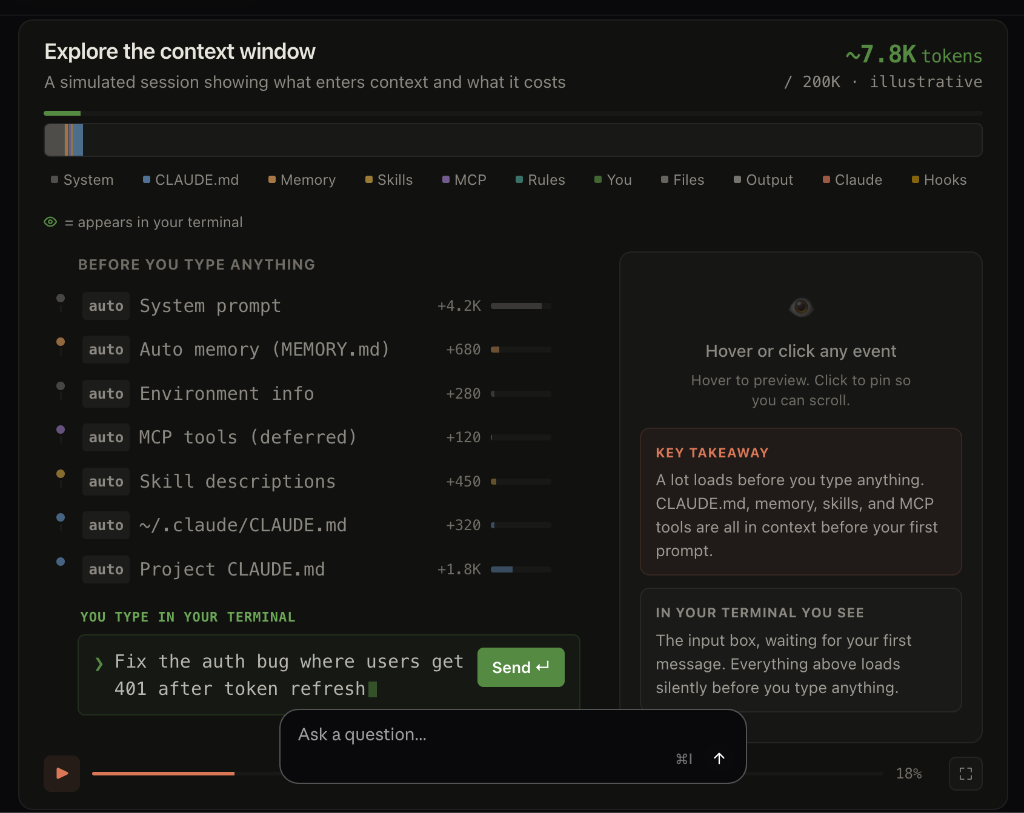Click the 'YOU TYPE IN YOUR TERMINAL' header
Screen dimensions: 1024x813
coord(188,617)
